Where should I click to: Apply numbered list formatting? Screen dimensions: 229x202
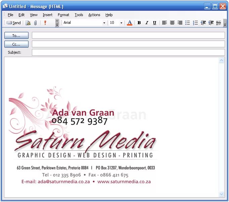click(x=195, y=23)
